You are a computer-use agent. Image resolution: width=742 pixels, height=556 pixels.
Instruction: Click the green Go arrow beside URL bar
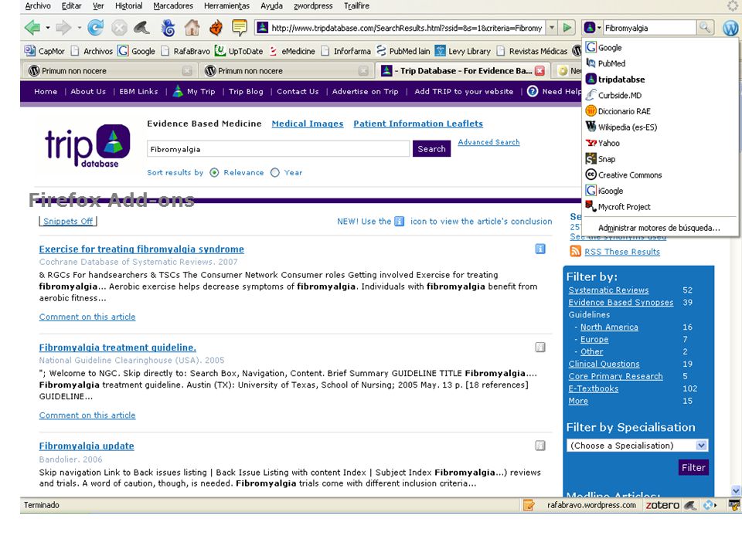click(567, 28)
